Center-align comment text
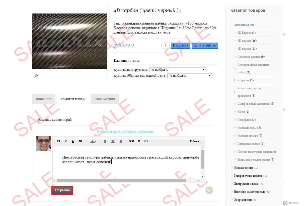The image size is (304, 206). [113, 141]
